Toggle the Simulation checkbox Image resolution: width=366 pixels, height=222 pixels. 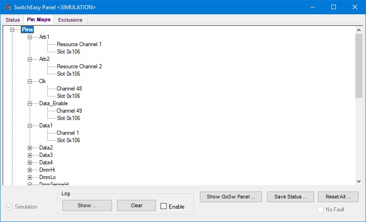click(x=10, y=207)
